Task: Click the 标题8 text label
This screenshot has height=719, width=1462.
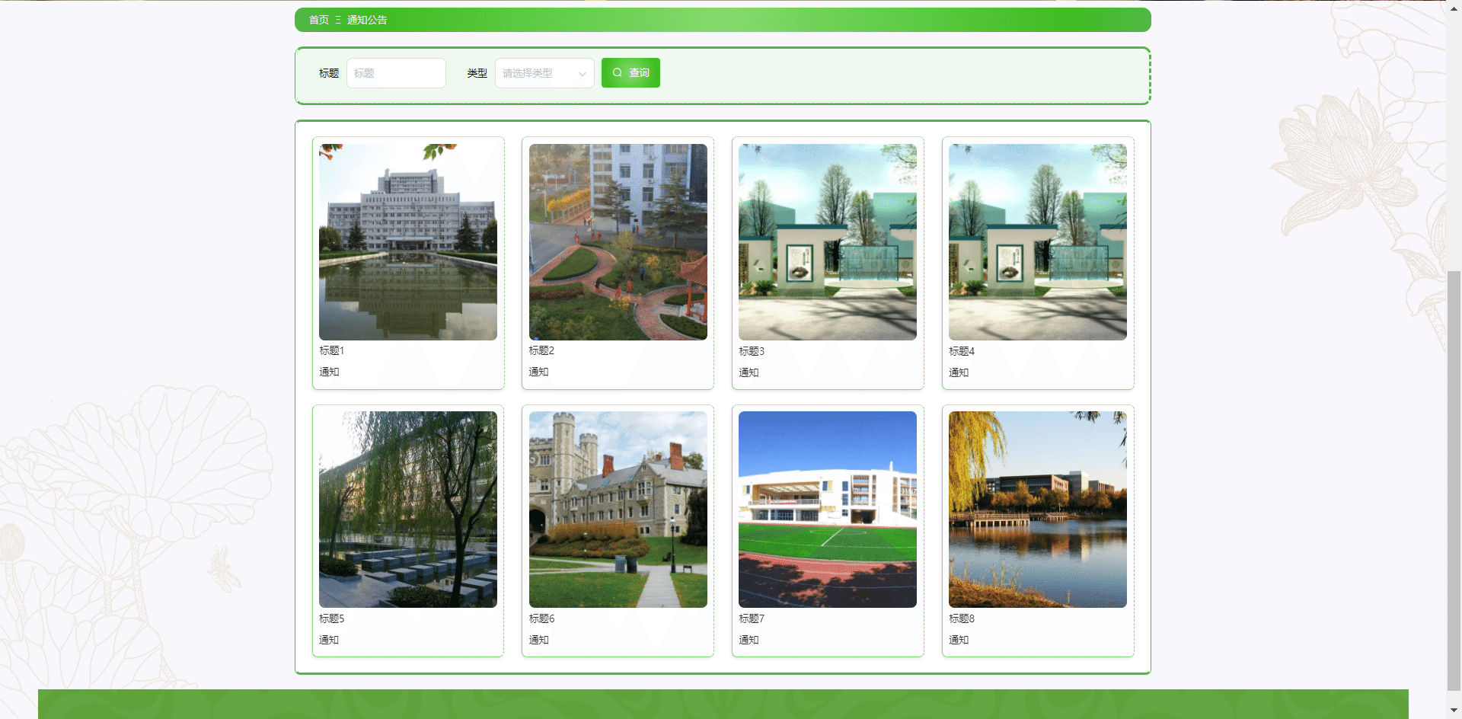Action: click(x=962, y=618)
